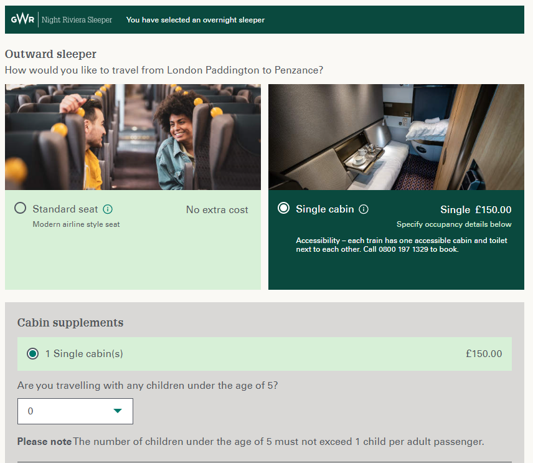Image resolution: width=533 pixels, height=463 pixels.
Task: Open the Single cabin info icon
Action: [x=364, y=209]
